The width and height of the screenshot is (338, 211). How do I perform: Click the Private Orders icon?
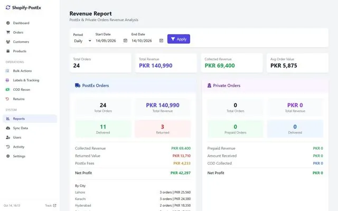tap(209, 85)
